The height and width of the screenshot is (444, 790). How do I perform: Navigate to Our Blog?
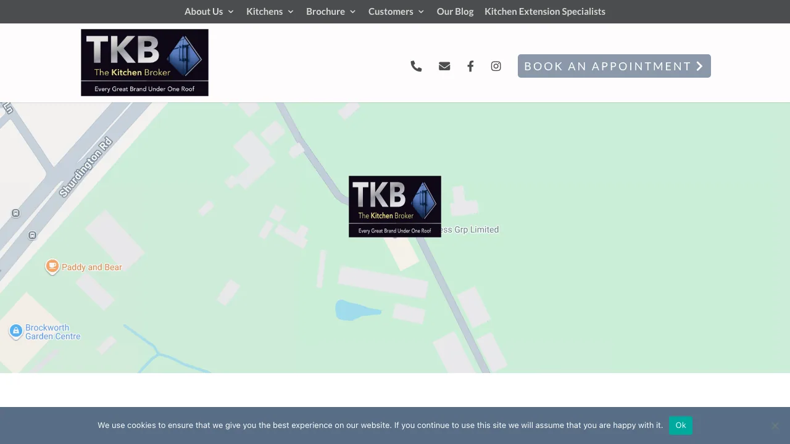[455, 11]
